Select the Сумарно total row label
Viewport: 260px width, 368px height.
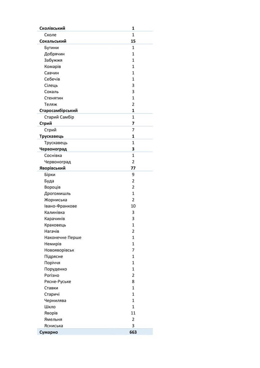point(49,332)
